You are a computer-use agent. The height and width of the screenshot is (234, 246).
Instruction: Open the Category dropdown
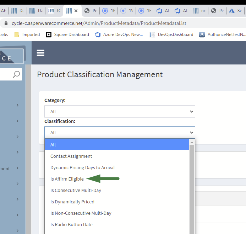coord(120,111)
